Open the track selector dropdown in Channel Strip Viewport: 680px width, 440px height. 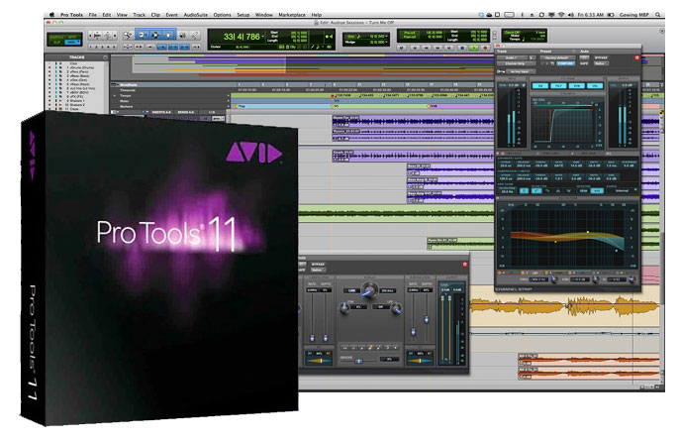[x=512, y=57]
